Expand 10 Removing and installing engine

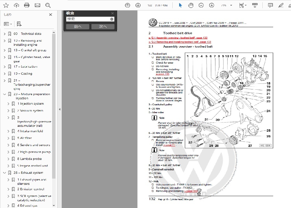pyautogui.click(x=5, y=41)
